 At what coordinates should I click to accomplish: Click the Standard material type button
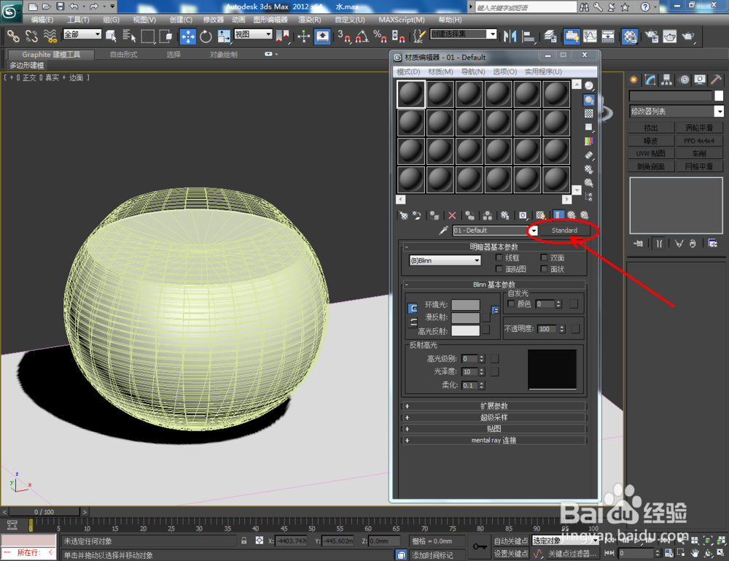(x=564, y=231)
